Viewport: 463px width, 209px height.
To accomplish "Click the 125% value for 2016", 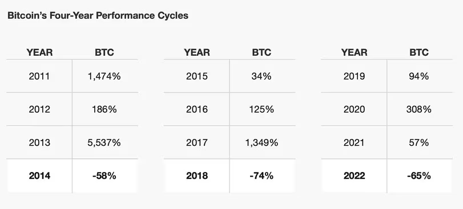I will pos(261,109).
